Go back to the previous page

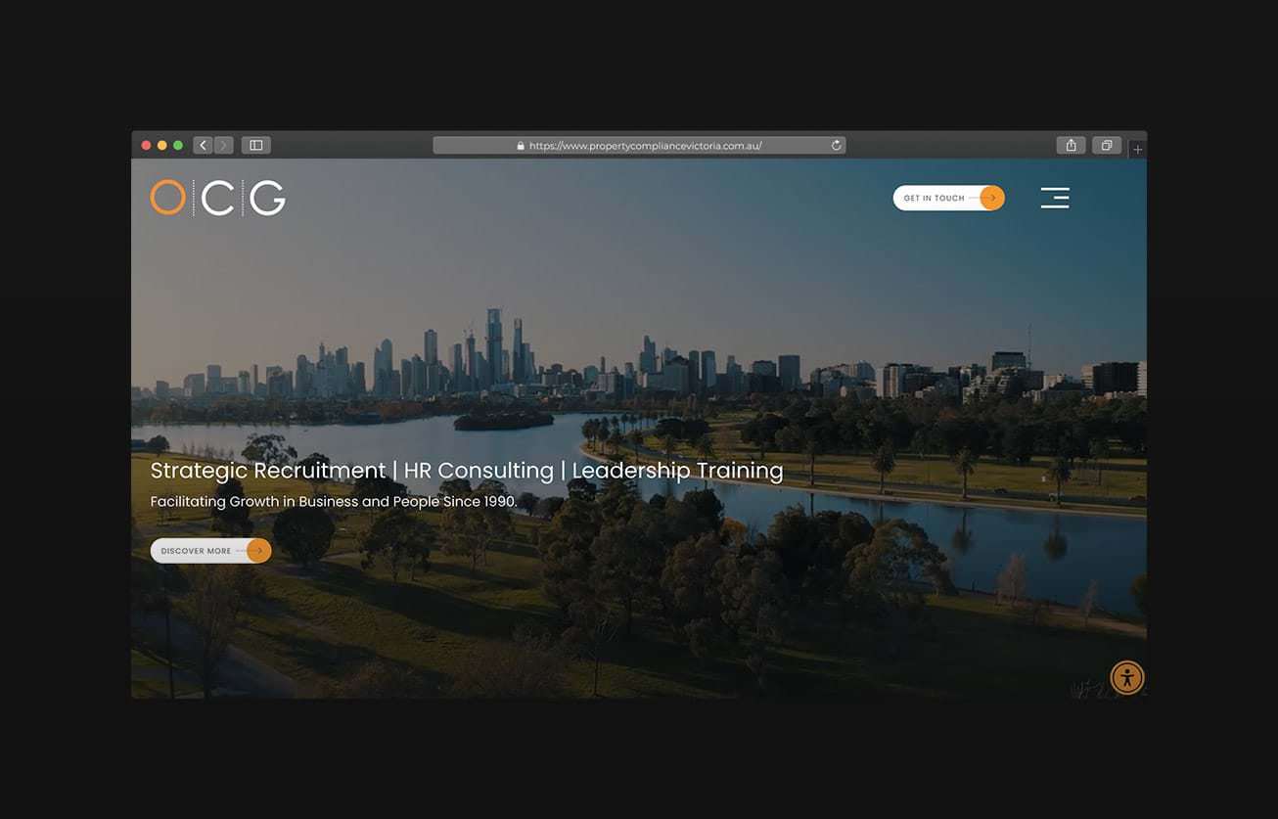[x=203, y=145]
